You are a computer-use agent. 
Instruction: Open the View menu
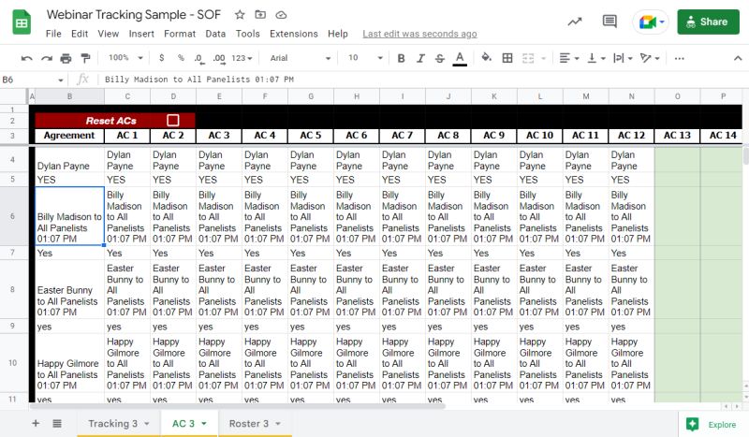[109, 34]
